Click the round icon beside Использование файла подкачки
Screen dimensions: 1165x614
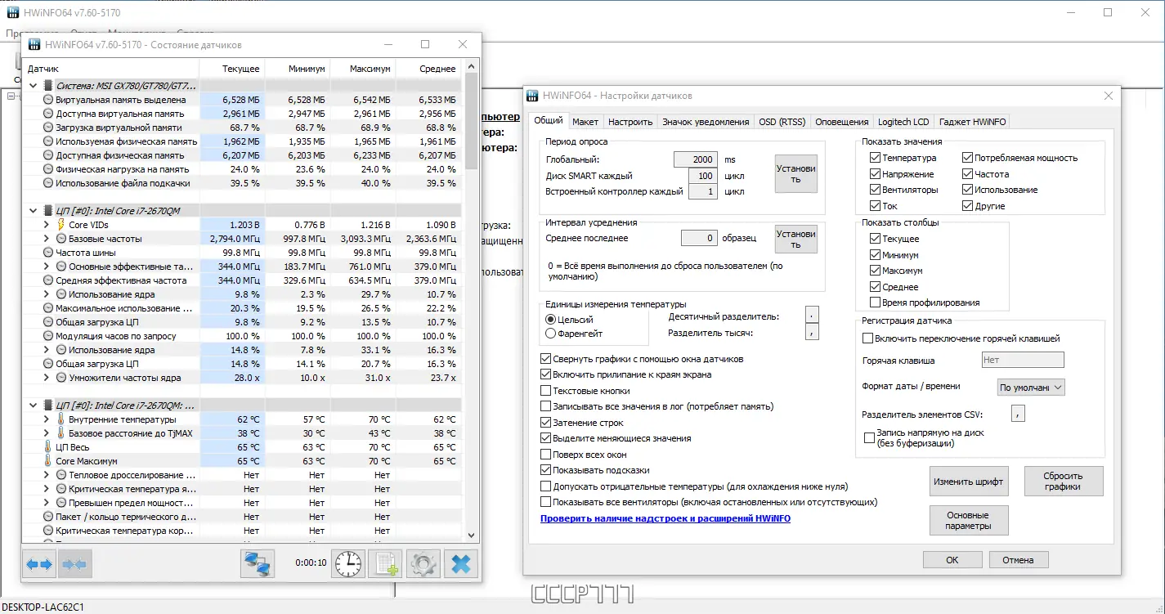pos(48,183)
